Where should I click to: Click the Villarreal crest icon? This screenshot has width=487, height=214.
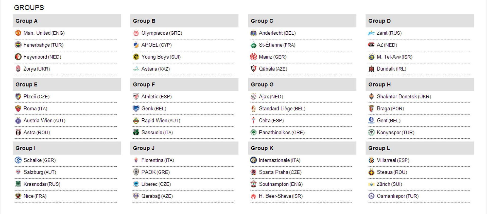point(371,160)
